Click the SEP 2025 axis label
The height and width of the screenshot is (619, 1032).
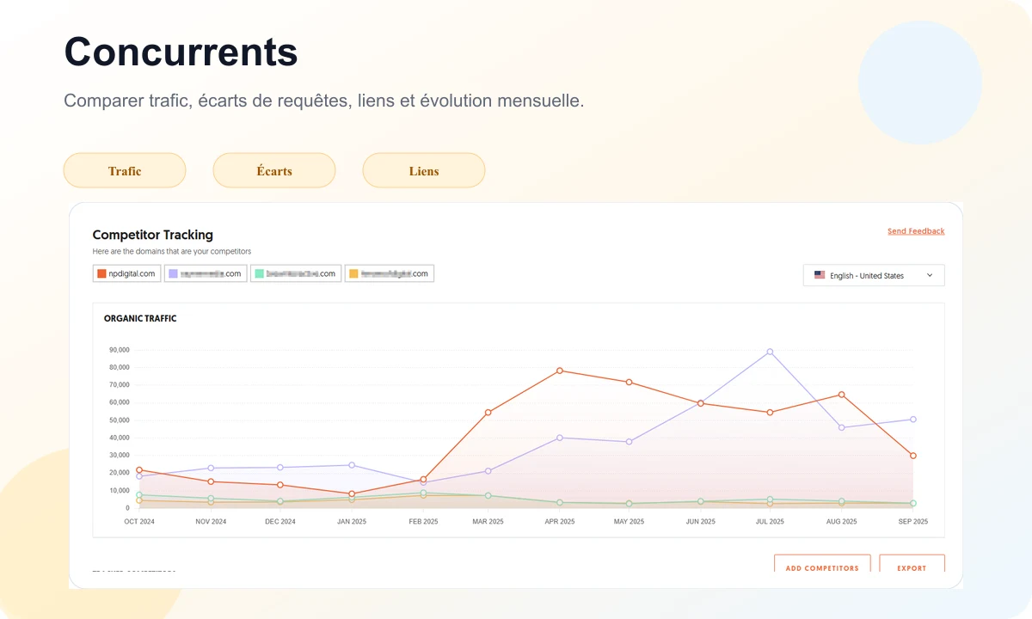point(913,522)
